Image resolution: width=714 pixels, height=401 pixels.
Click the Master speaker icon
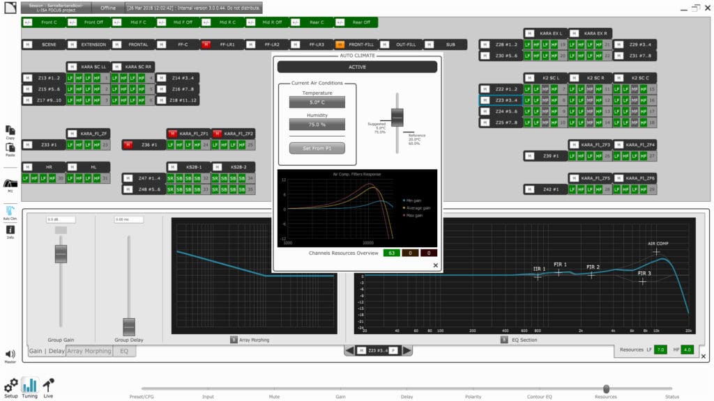10,355
